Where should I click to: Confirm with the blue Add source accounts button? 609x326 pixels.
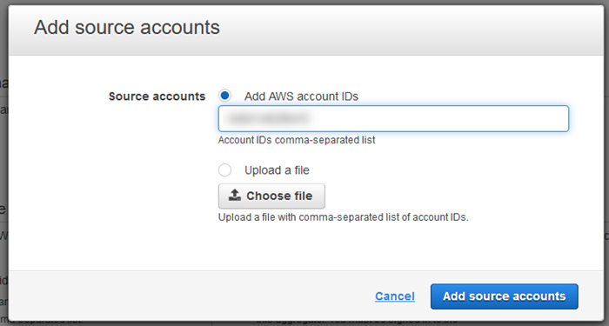coord(504,296)
